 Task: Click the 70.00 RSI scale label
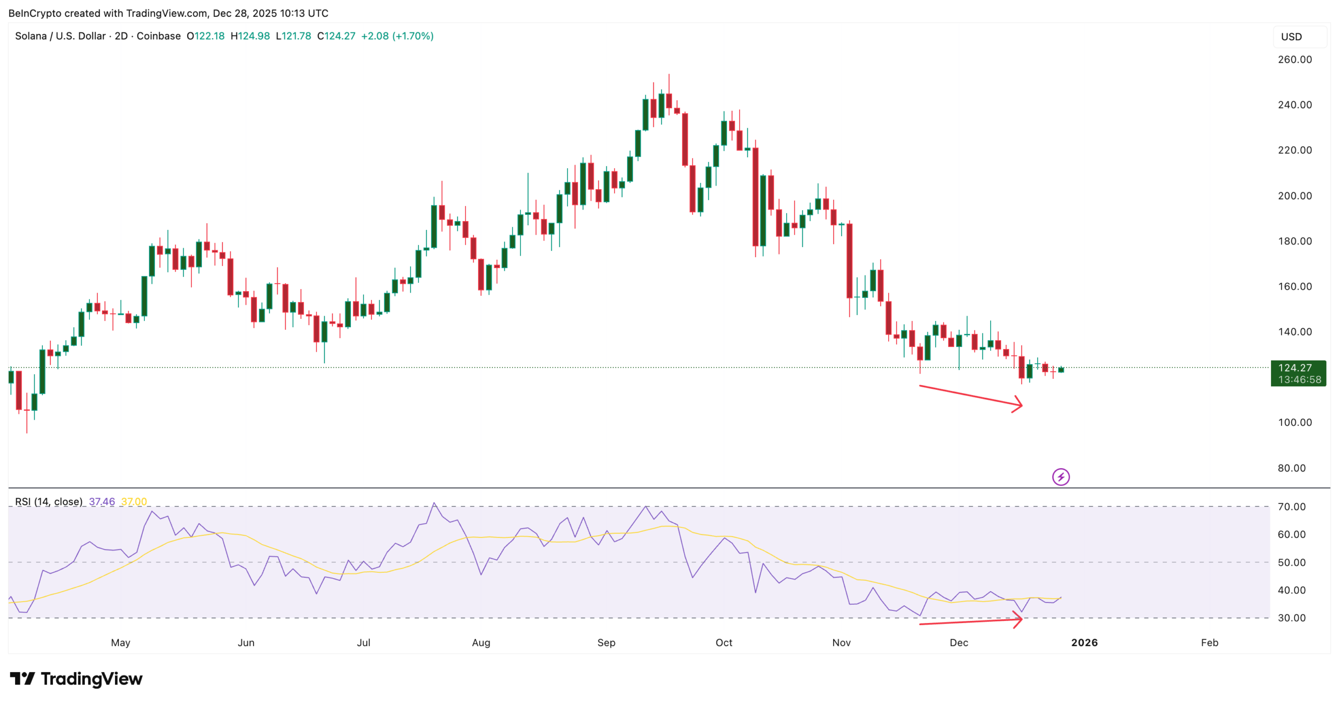1291,506
